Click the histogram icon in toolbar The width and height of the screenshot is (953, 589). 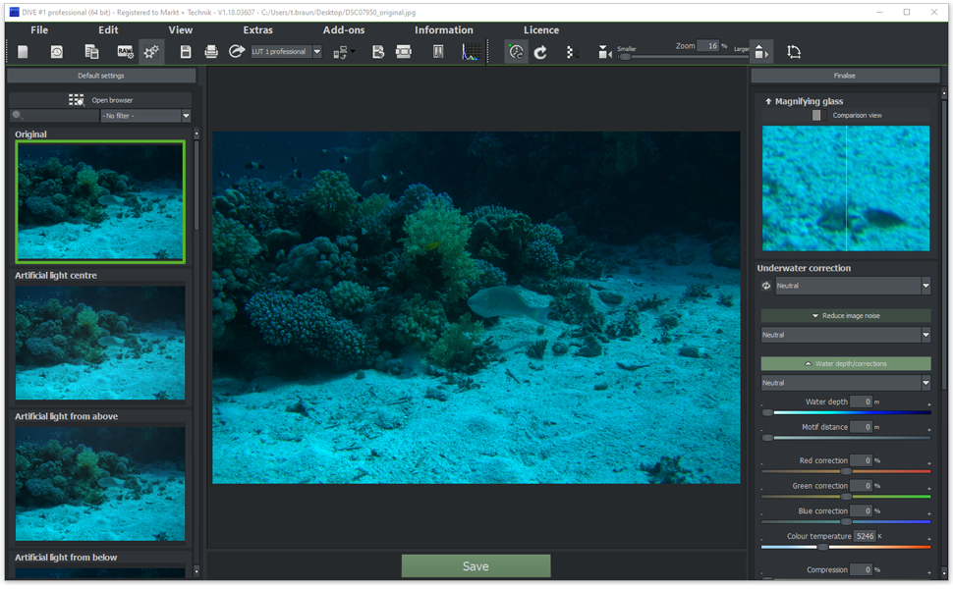[x=473, y=52]
